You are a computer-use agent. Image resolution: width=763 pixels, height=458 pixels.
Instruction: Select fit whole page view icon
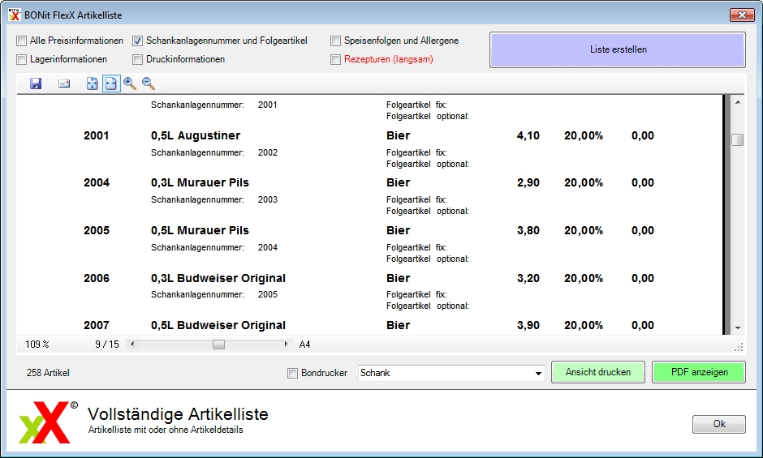click(92, 83)
